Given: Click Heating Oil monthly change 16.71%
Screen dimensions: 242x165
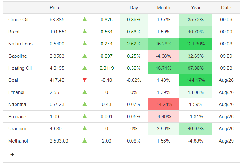Looking at the screenshot, I should coord(164,68).
